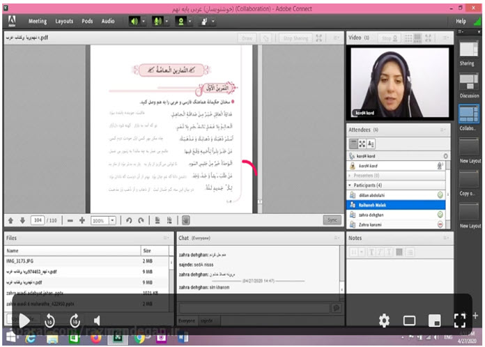This screenshot has height=347, width=485.
Task: Toggle the speaker audio icon
Action: tap(134, 21)
